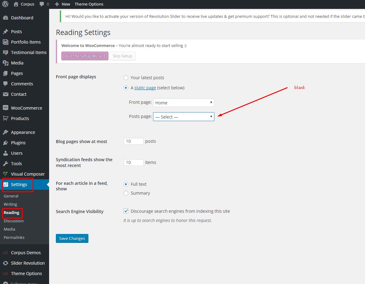The image size is (365, 284).
Task: Open the Corpus Demos menu label
Action: coord(26,253)
